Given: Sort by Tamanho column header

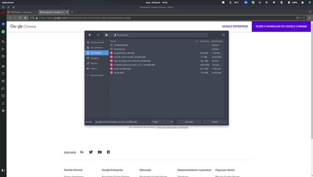Looking at the screenshot, I should [204, 41].
